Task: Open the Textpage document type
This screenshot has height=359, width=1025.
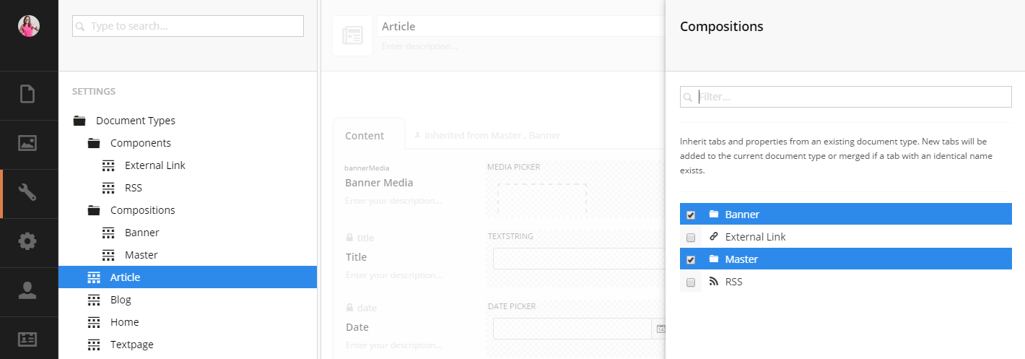Action: click(x=131, y=345)
